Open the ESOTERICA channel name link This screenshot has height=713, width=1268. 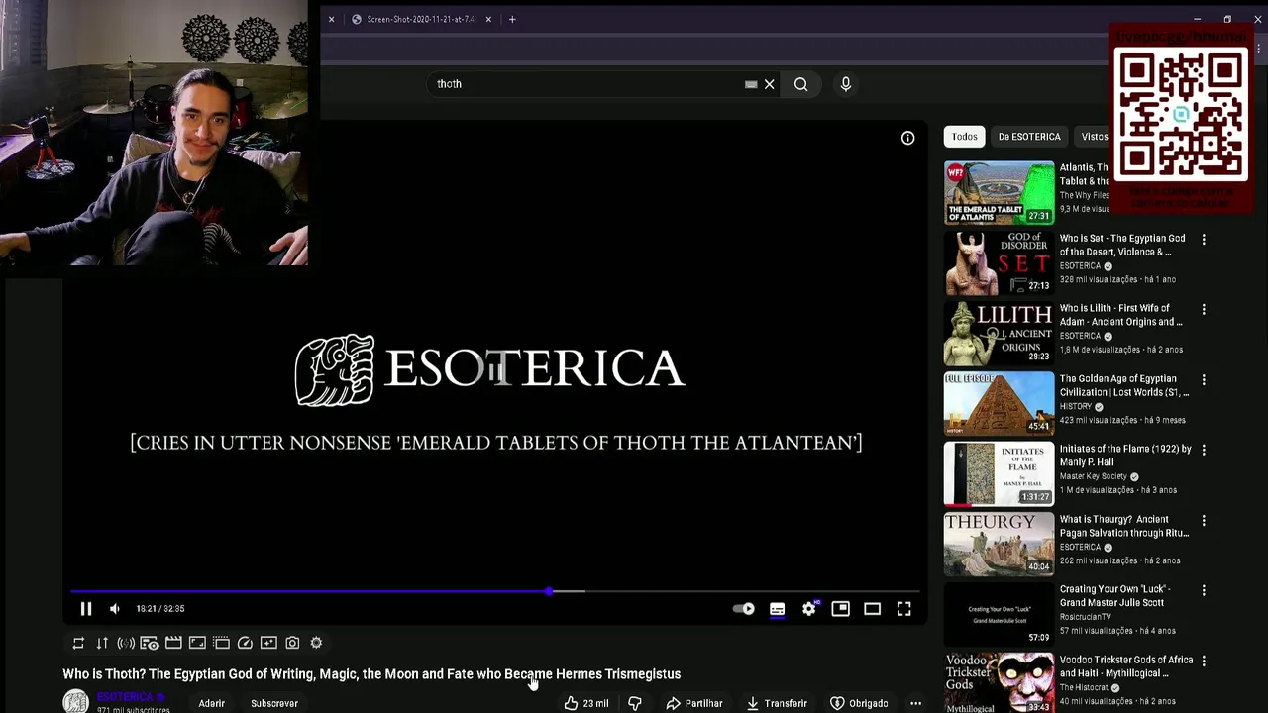click(125, 697)
